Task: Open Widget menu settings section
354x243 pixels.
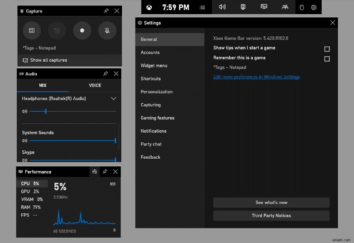Action: 170,66
